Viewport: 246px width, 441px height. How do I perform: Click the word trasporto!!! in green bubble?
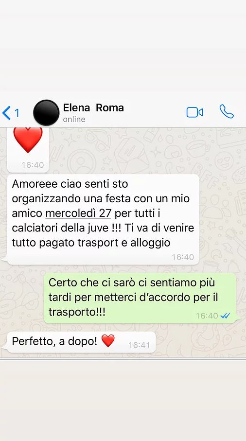77,312
